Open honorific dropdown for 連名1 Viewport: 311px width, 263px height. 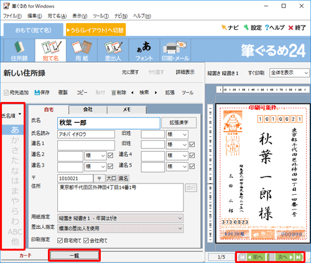[177, 144]
